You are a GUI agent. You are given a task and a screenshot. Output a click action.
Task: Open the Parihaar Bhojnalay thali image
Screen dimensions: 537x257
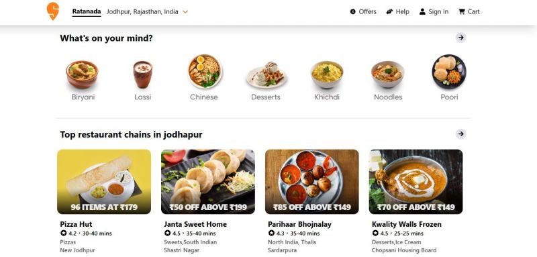click(312, 182)
